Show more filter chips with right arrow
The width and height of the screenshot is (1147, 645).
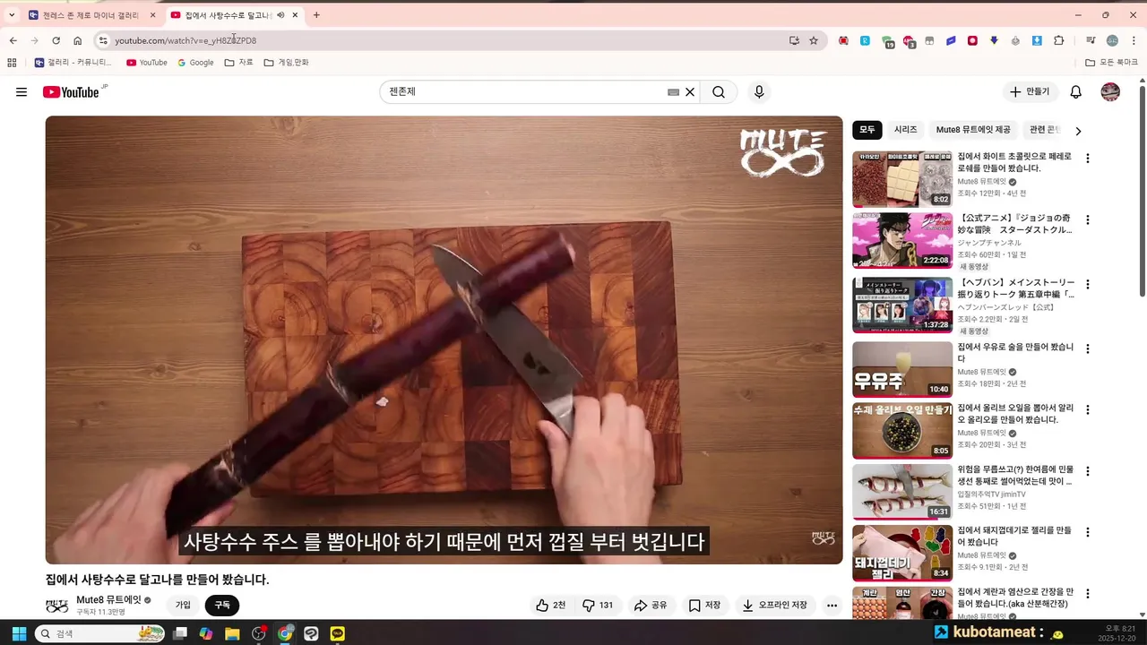pyautogui.click(x=1078, y=131)
